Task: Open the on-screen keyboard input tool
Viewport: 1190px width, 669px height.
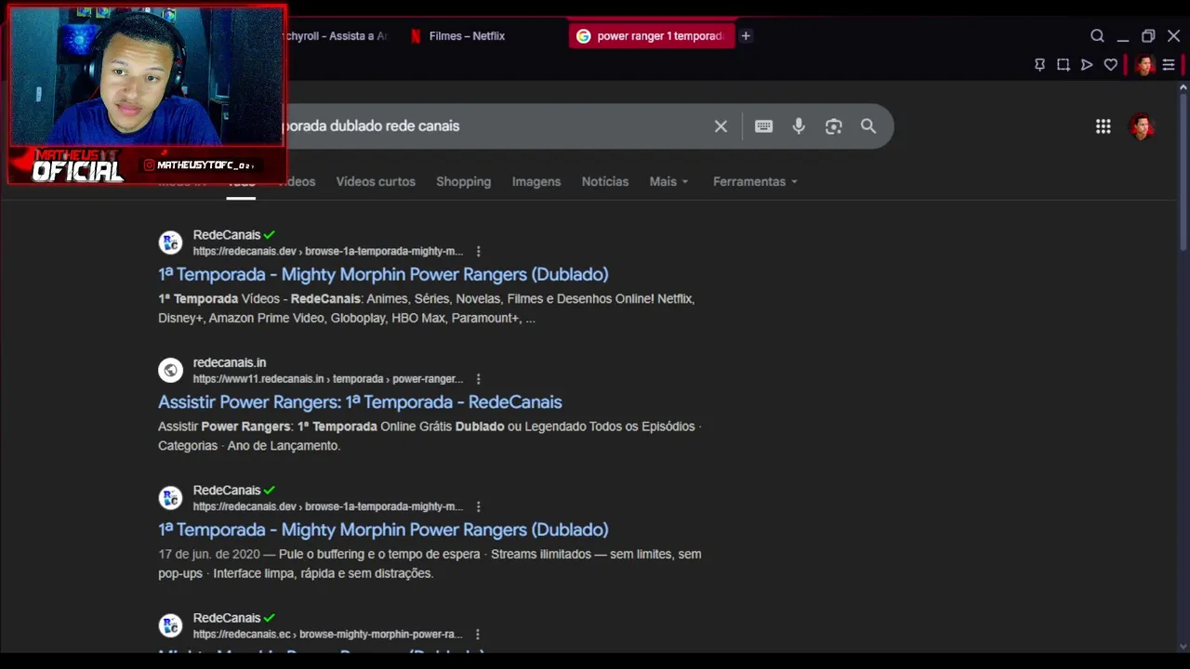Action: coord(763,126)
